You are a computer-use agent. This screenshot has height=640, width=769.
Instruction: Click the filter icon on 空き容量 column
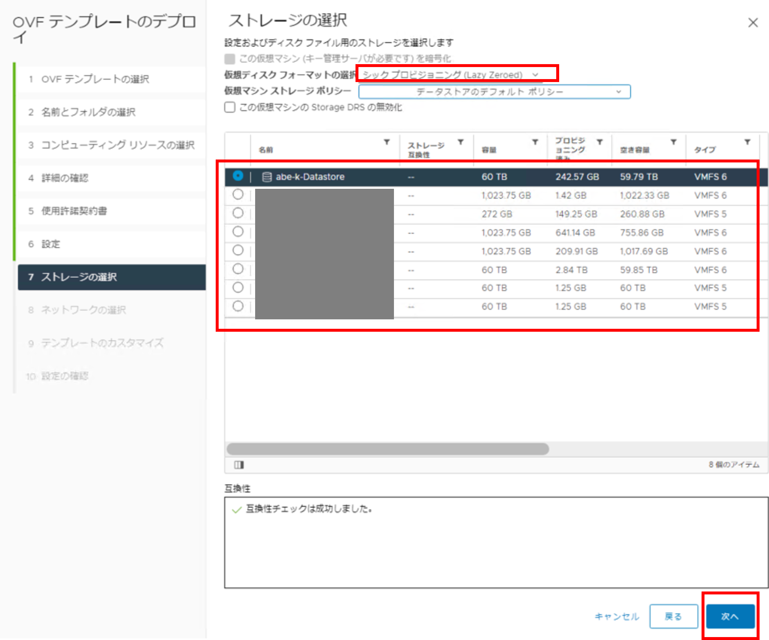[674, 142]
